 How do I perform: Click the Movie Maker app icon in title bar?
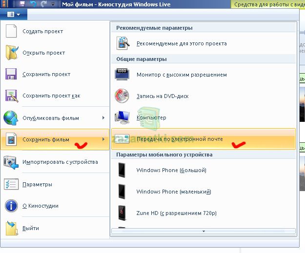pyautogui.click(x=4, y=4)
